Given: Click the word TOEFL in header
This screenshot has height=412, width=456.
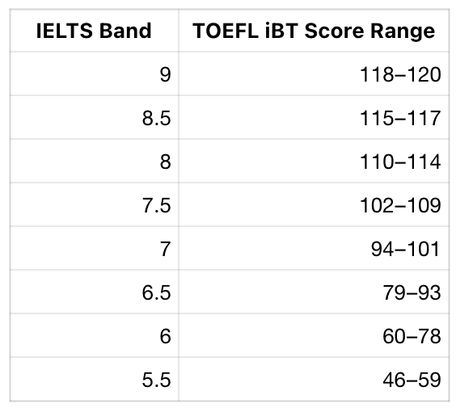Looking at the screenshot, I should [226, 31].
